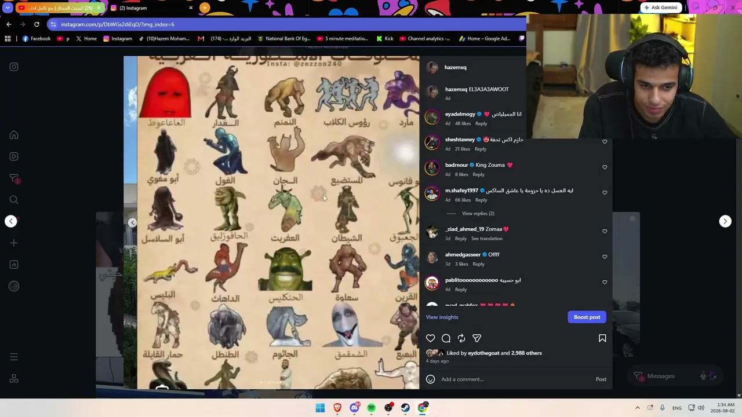
Task: Click the comment bubble icon under post
Action: coord(446,338)
